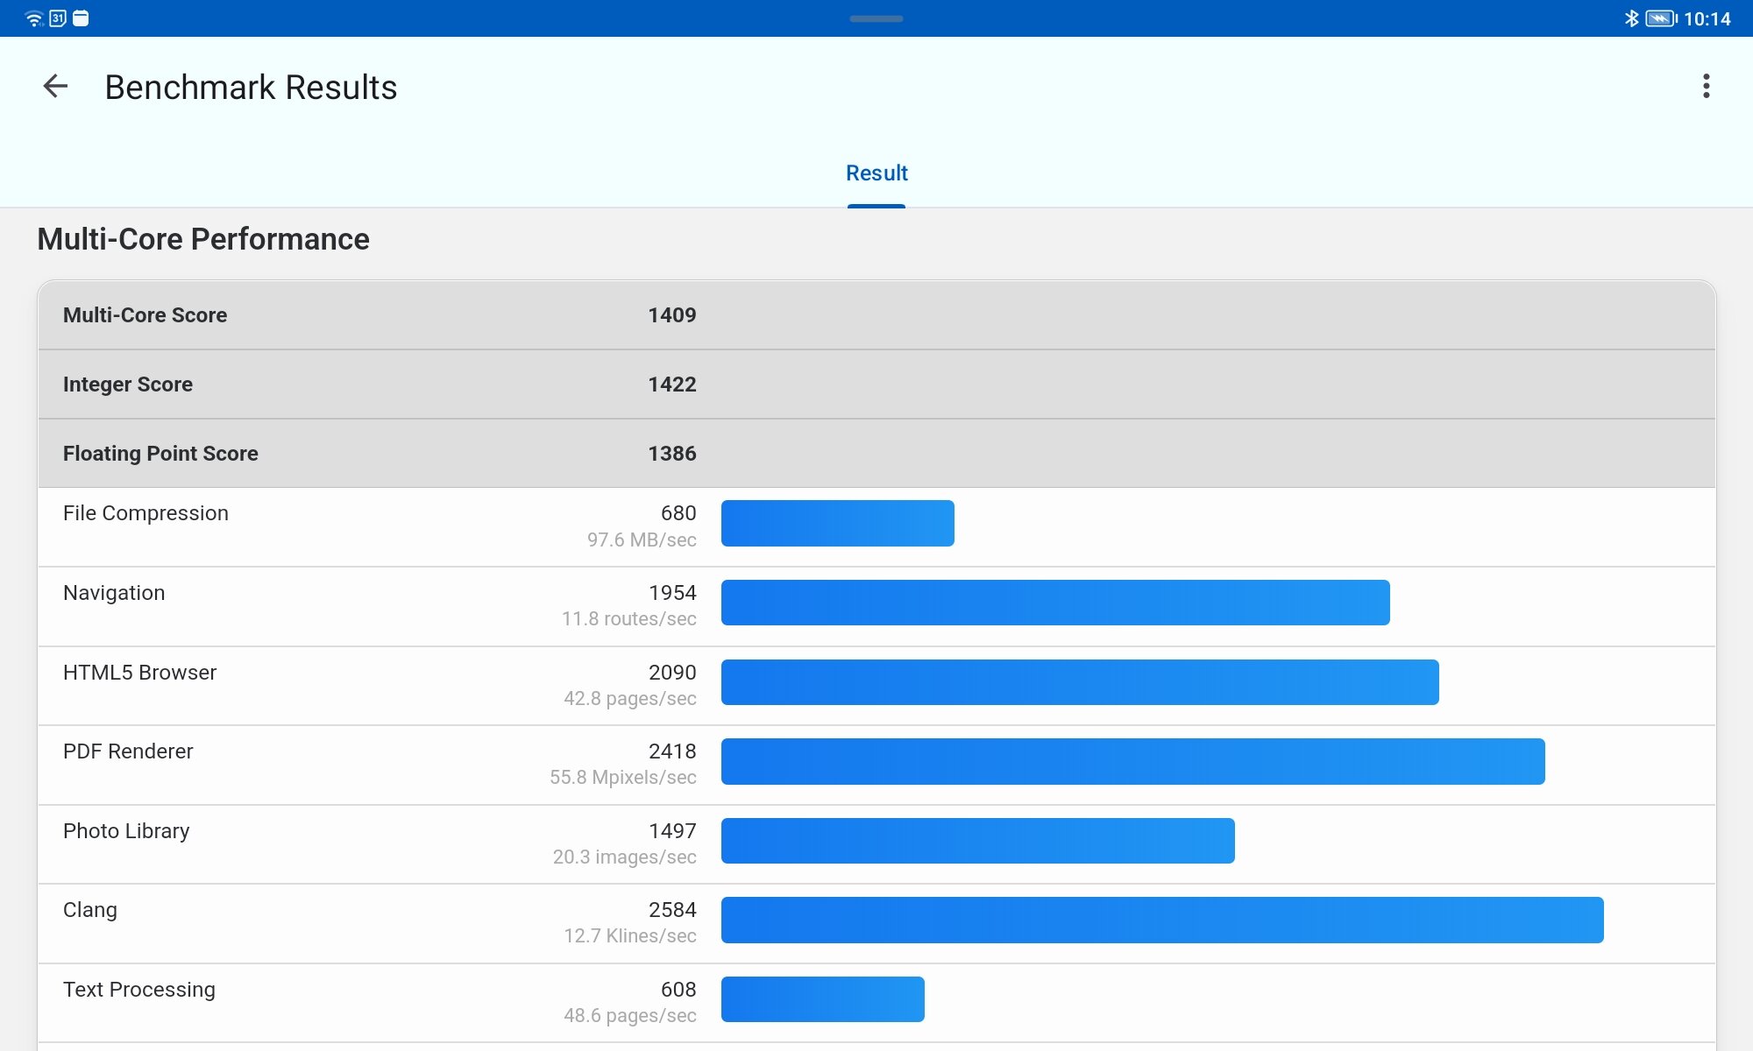The width and height of the screenshot is (1753, 1051).
Task: Tap the Wi-Fi status bar icon
Action: [x=33, y=18]
